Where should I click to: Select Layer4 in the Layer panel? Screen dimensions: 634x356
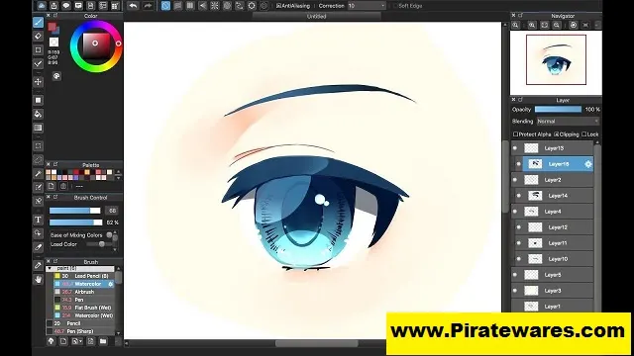pyautogui.click(x=553, y=212)
